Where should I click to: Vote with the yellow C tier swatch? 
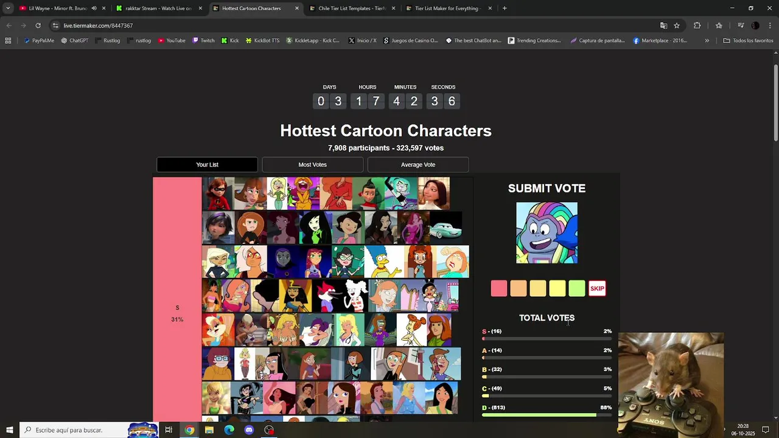[557, 288]
